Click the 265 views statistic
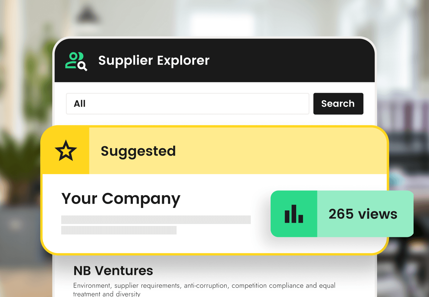The width and height of the screenshot is (429, 297). 363,214
